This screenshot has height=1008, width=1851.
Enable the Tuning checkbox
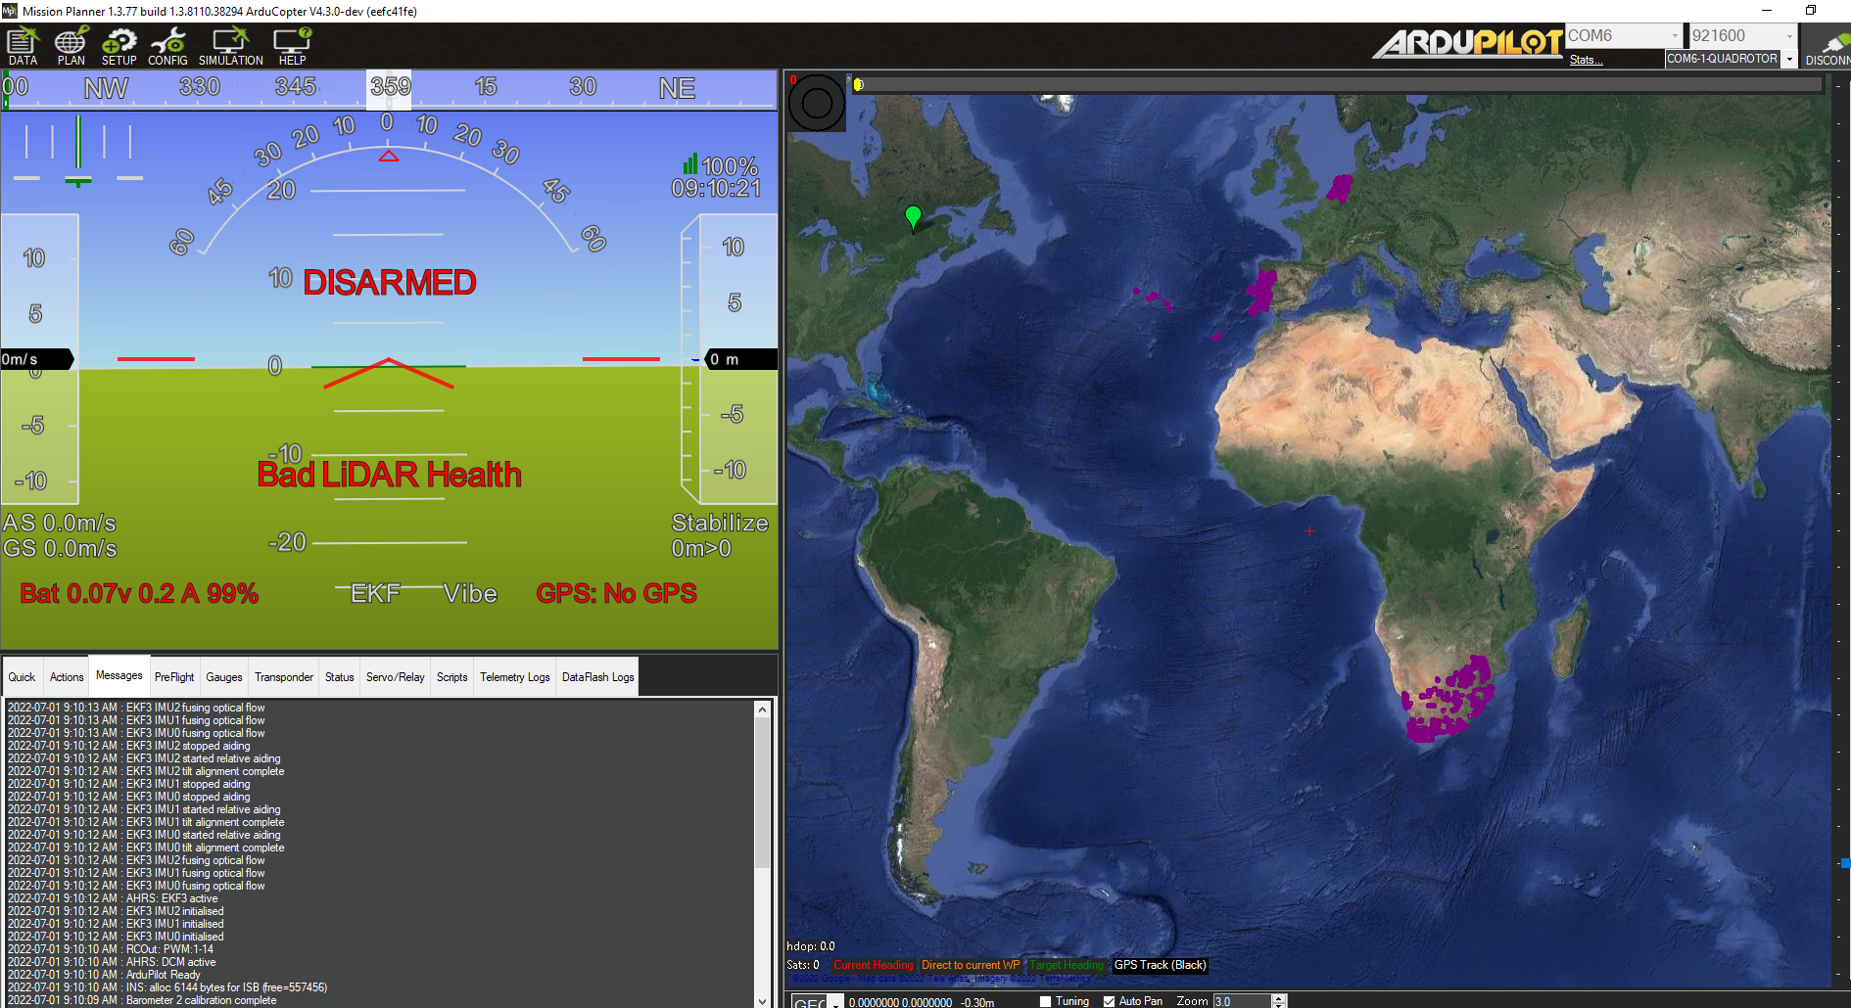click(1045, 1001)
